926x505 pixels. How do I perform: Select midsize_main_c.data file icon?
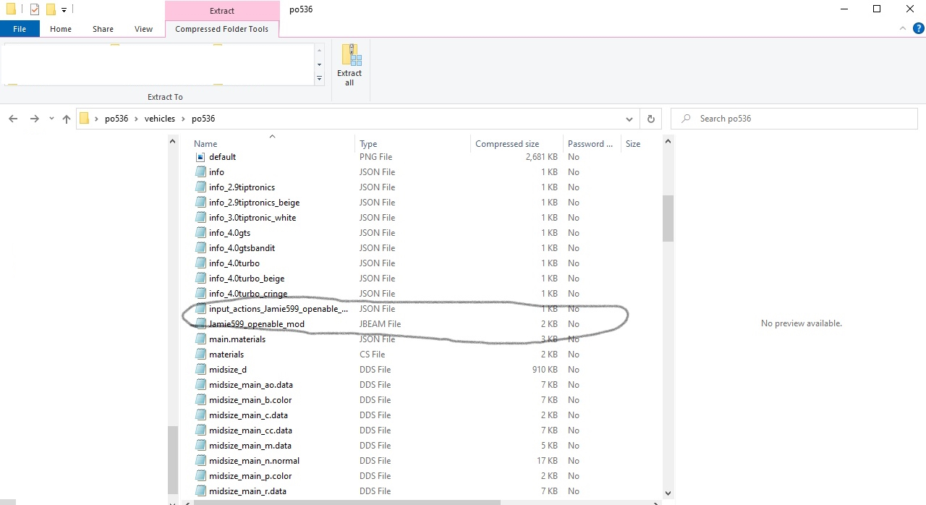[x=201, y=415]
